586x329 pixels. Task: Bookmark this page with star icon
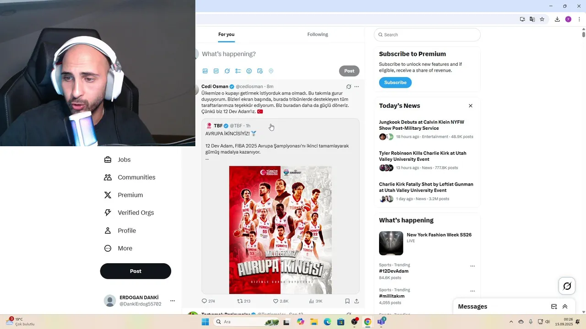pos(542,19)
